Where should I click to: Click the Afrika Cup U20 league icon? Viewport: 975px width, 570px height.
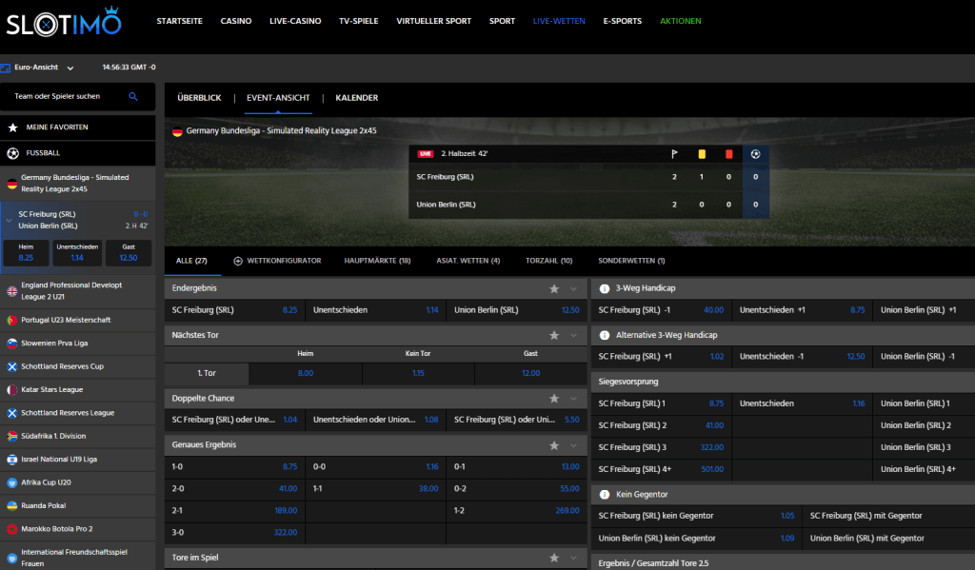(x=11, y=483)
